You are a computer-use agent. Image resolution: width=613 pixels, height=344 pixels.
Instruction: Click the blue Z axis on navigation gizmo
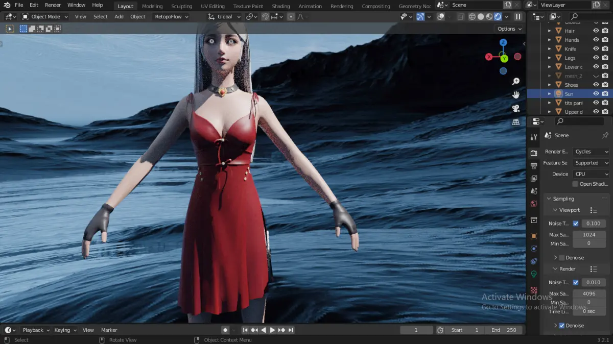(x=503, y=42)
